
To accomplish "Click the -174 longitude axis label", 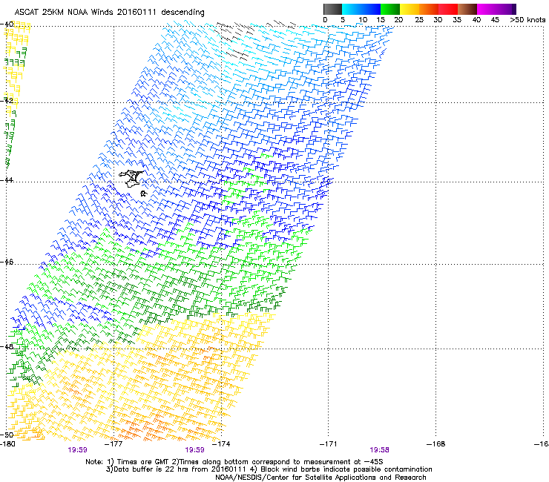I will (x=221, y=444).
